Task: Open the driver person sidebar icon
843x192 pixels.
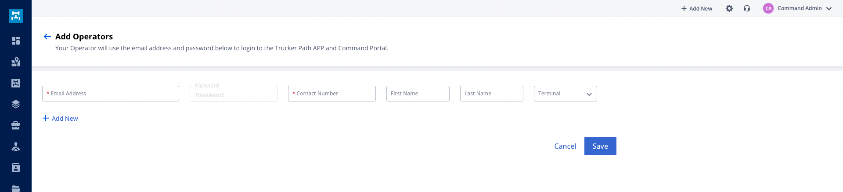Action: [x=16, y=147]
